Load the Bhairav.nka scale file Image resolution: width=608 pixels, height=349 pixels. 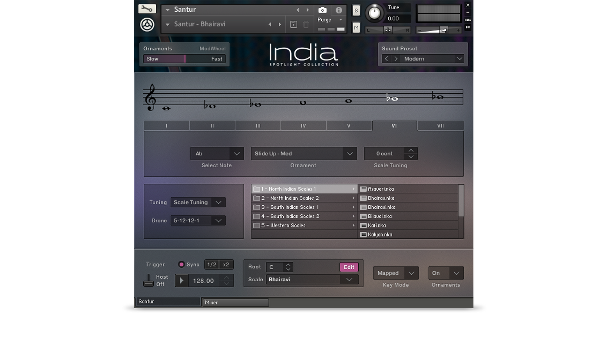[x=408, y=198]
